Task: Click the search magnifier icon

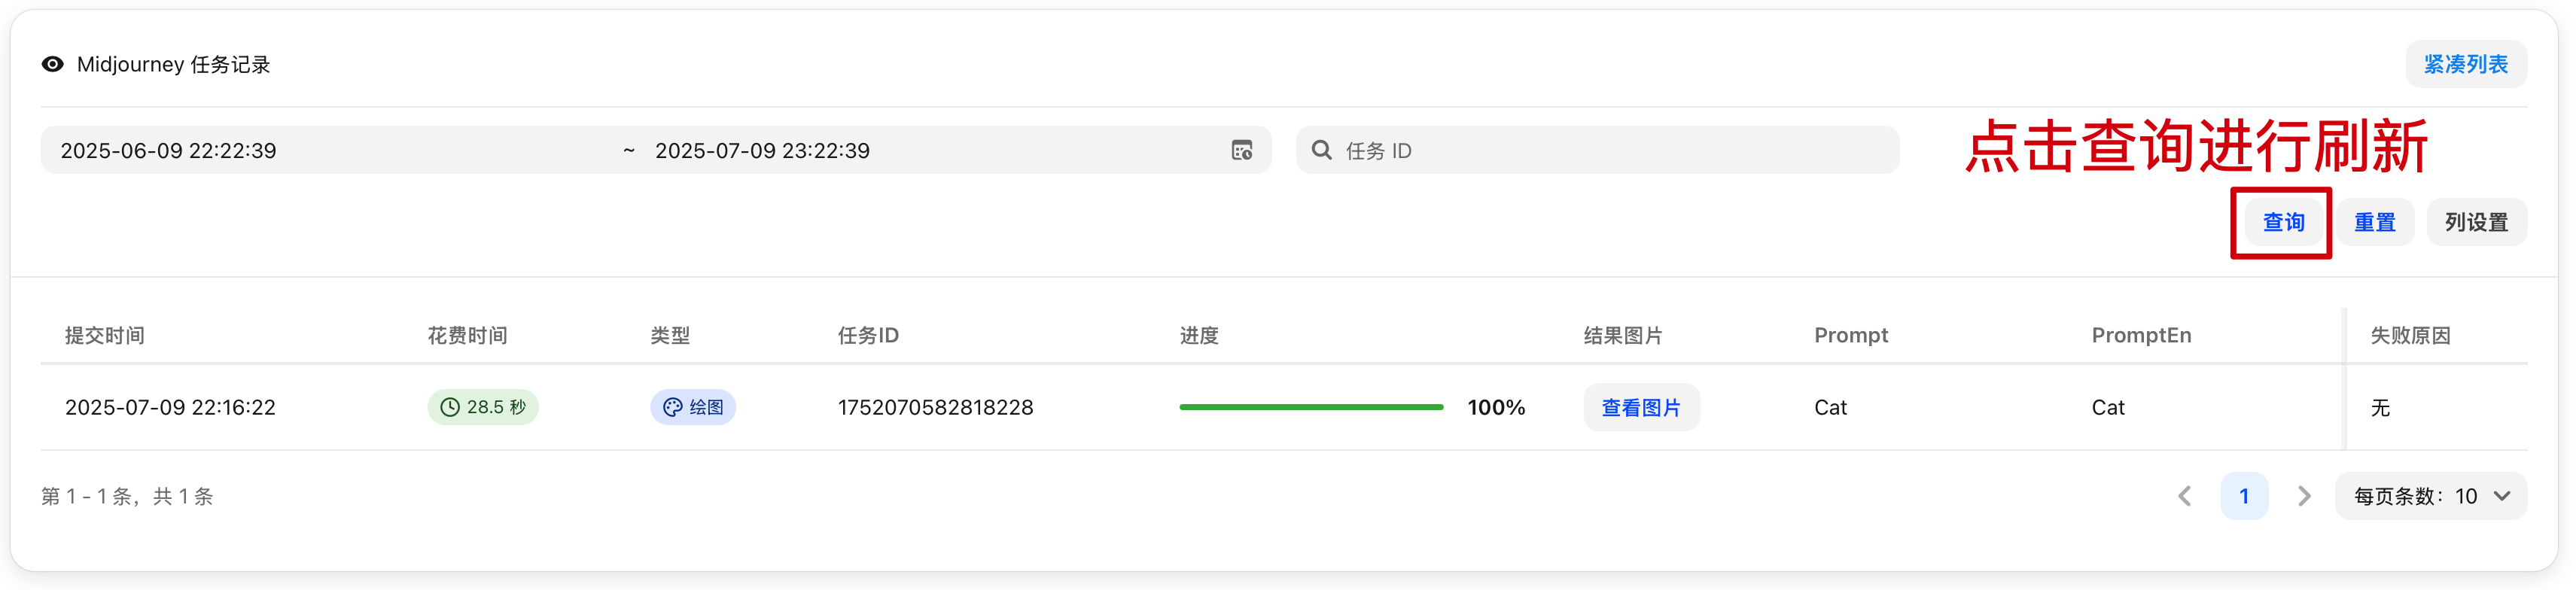Action: 1321,150
